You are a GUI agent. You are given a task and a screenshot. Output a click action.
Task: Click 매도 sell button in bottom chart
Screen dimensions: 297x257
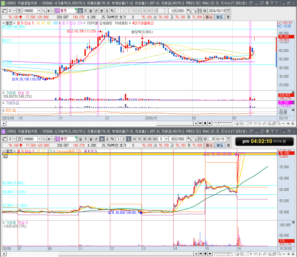point(220,146)
